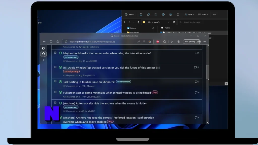258x145 pixels.
Task: Tick the checkbox for the border wider issue
Action: coord(55,53)
